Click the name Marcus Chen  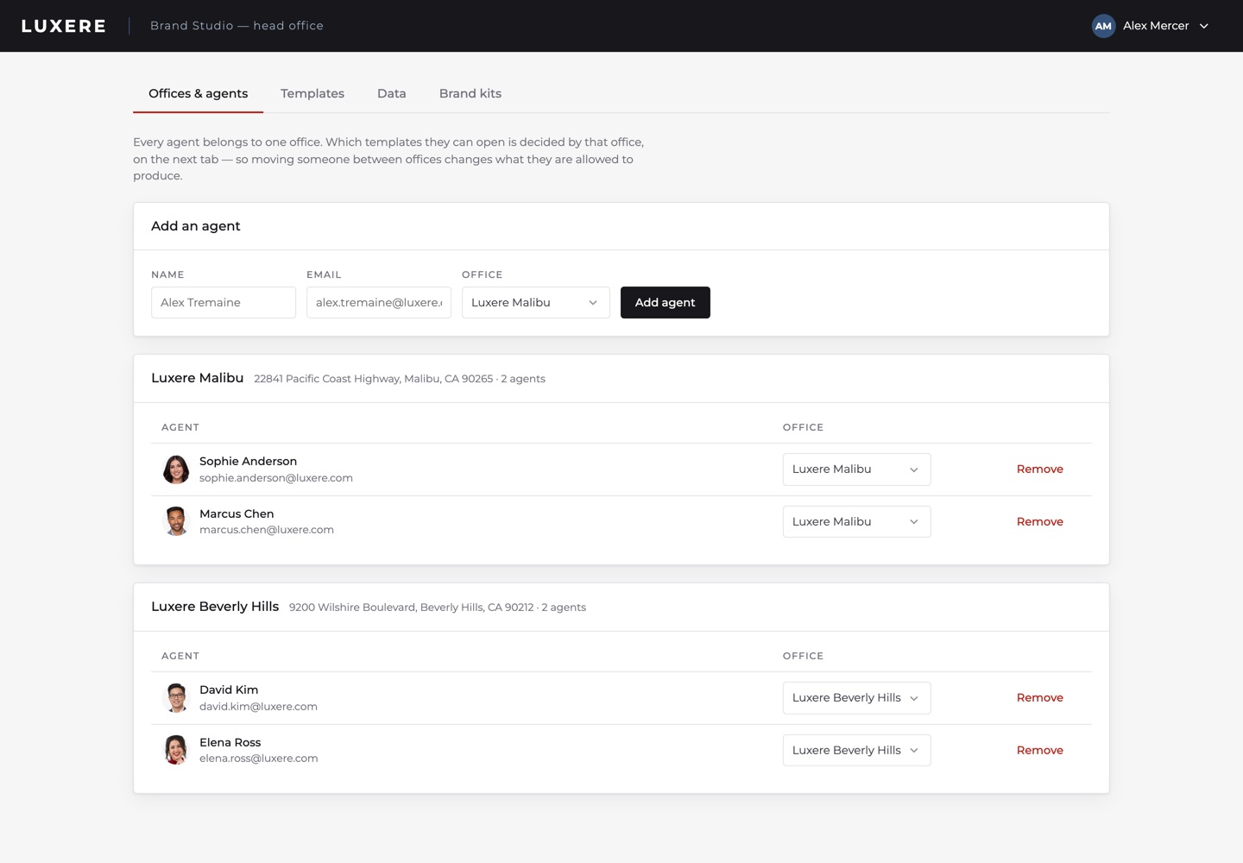237,514
